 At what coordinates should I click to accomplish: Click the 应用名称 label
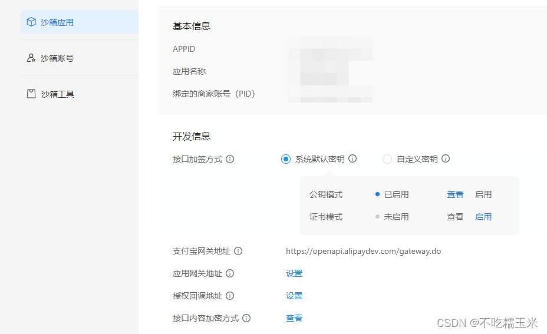tap(189, 71)
